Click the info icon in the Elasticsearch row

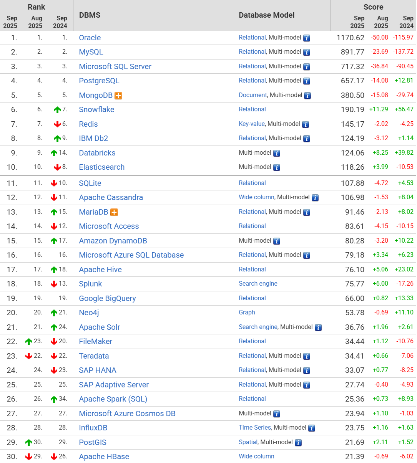pyautogui.click(x=277, y=167)
